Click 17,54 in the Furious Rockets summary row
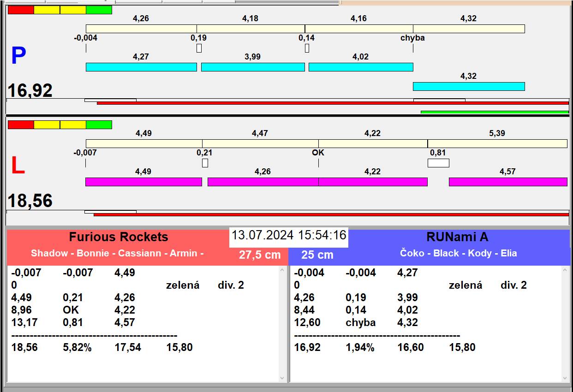The width and height of the screenshot is (573, 392). point(128,347)
